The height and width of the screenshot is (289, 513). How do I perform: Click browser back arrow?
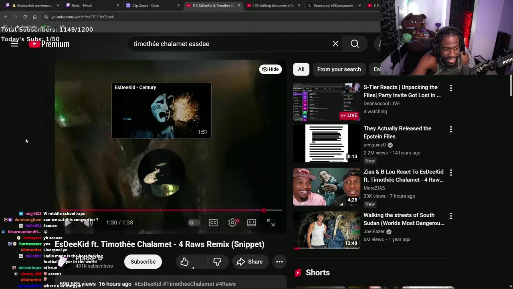coord(6,17)
